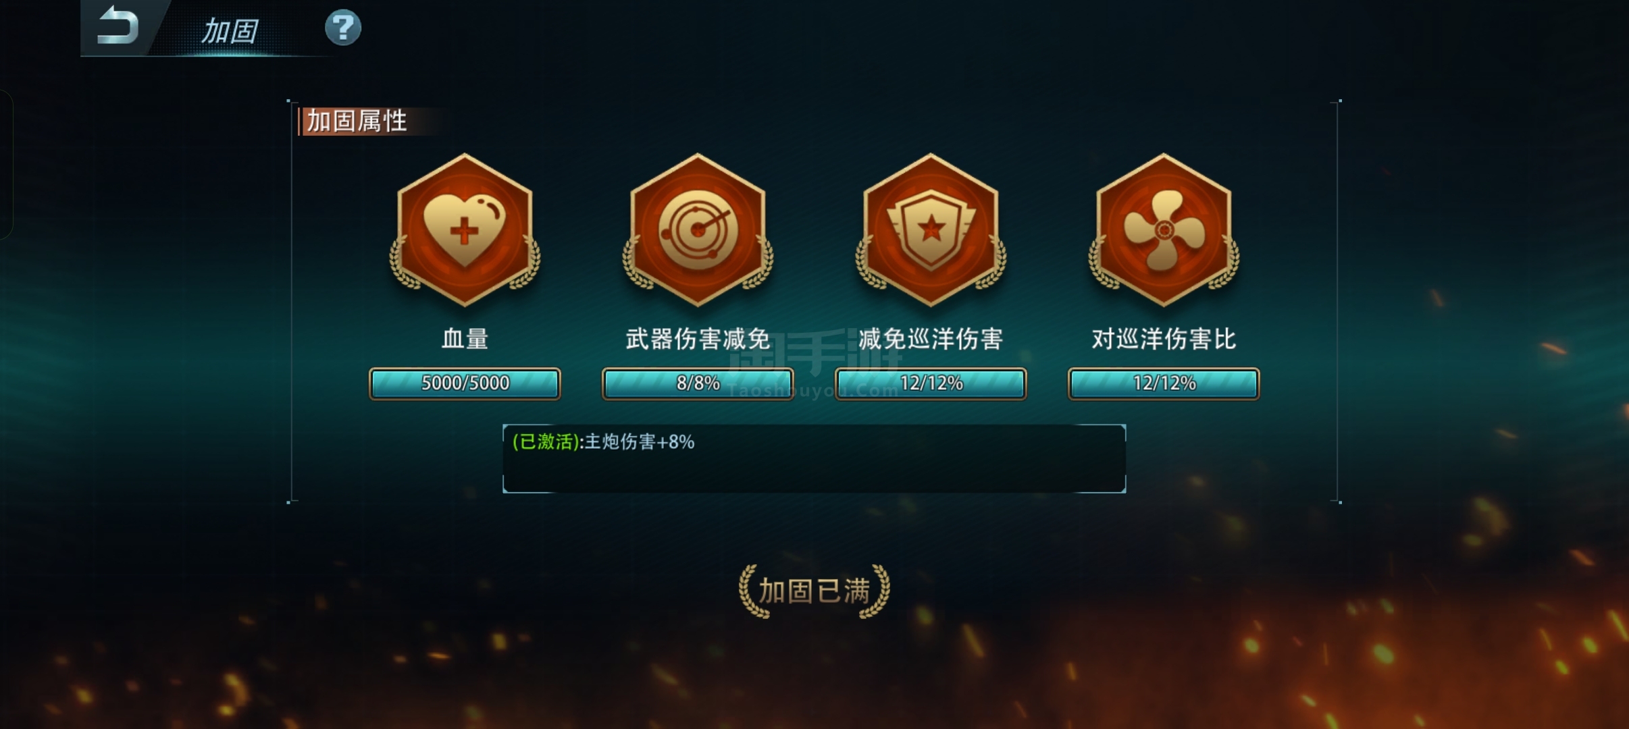Click the 12/12% bar under 对巡洋伤害比
This screenshot has width=1629, height=729.
click(1164, 383)
